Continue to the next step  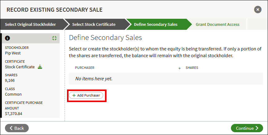(x=247, y=128)
